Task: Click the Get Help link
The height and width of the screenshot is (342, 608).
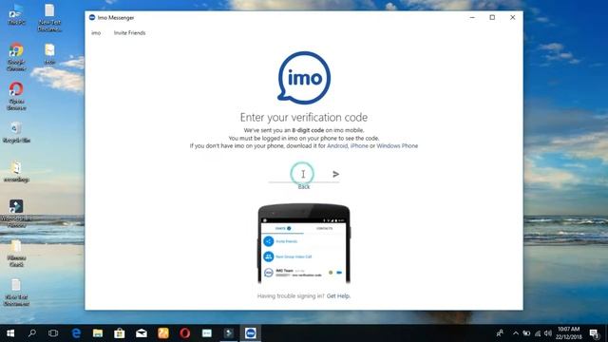Action: 338,295
